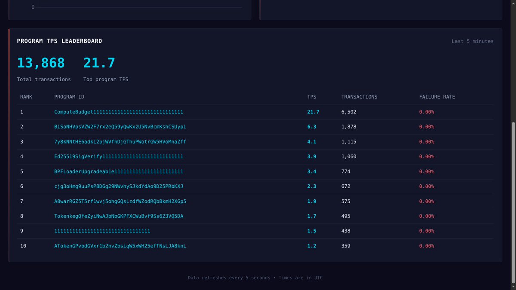Click failure rate 0.00% in ComputeBudget row
The height and width of the screenshot is (290, 516).
[x=427, y=112]
